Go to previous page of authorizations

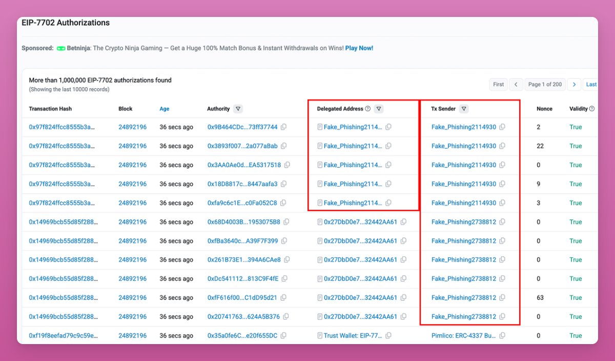516,85
